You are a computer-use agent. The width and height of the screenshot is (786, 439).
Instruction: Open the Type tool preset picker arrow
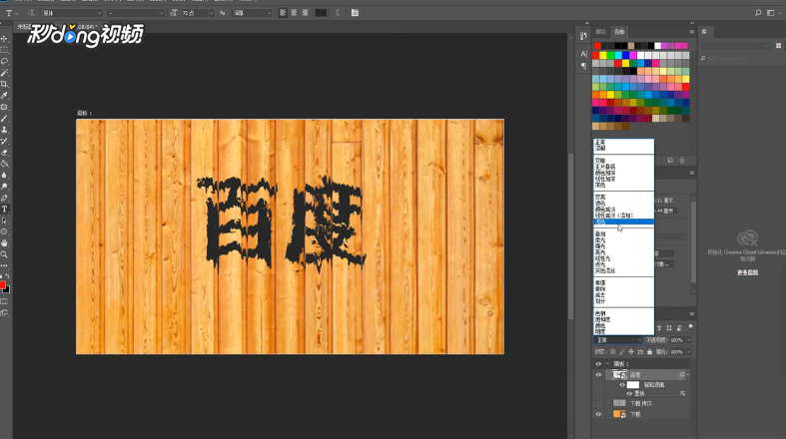(x=17, y=13)
